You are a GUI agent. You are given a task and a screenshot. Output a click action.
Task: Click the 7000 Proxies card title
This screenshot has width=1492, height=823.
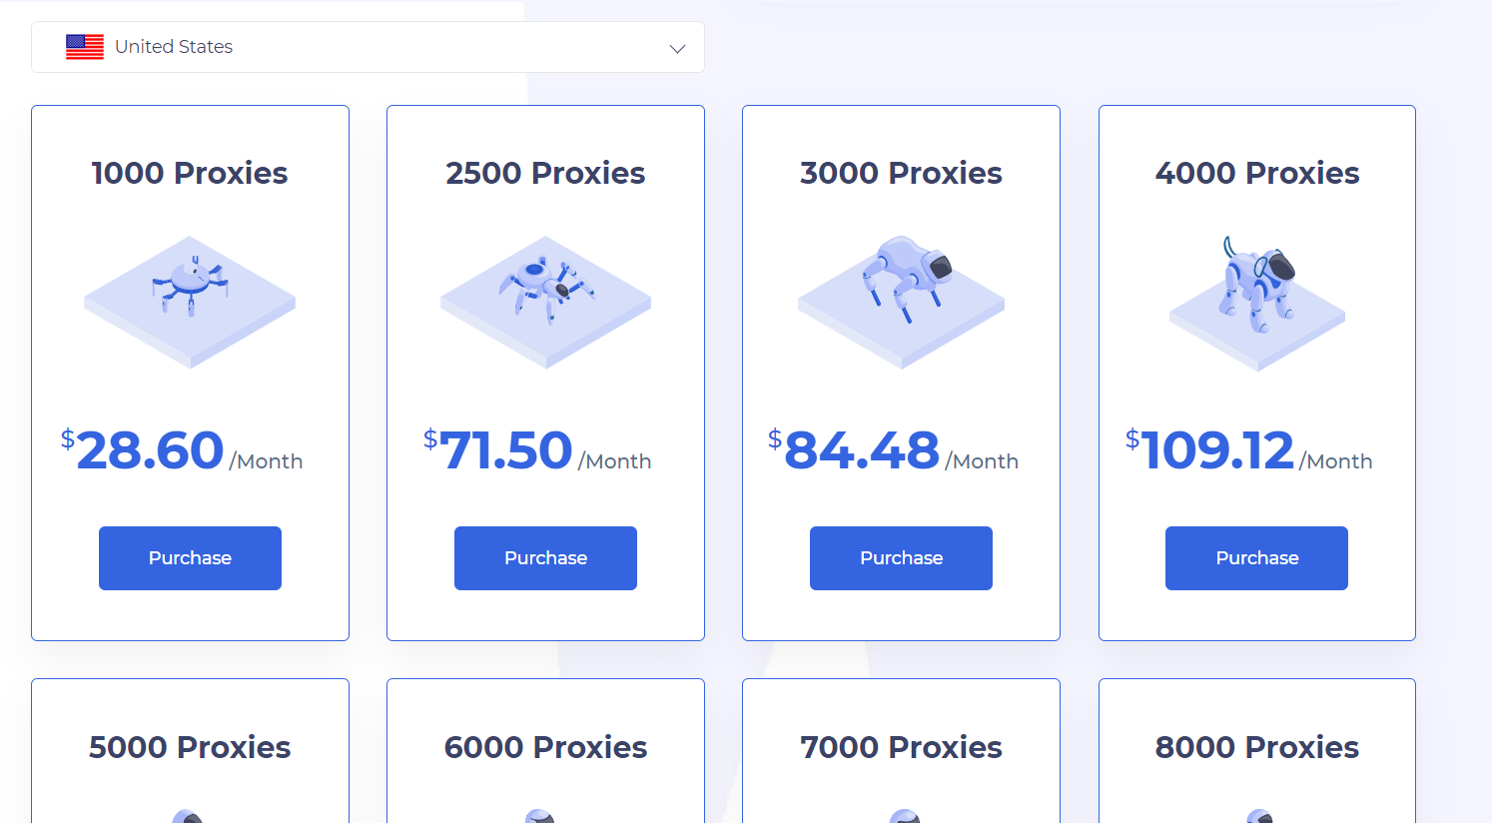pyautogui.click(x=901, y=747)
